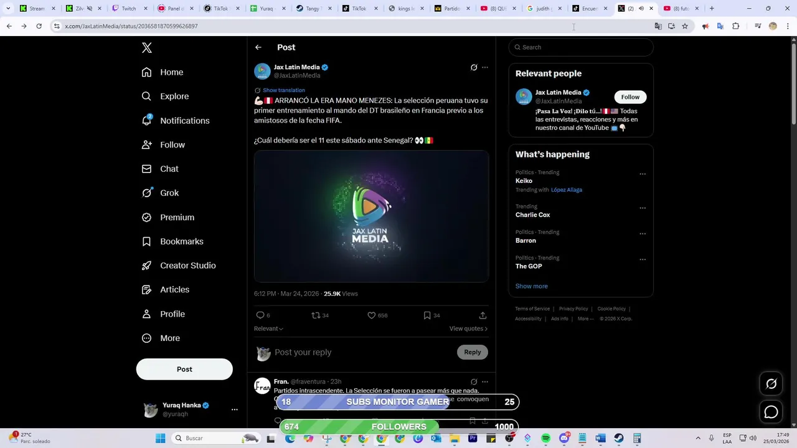The height and width of the screenshot is (448, 797).
Task: Open a new browser tab
Action: (x=712, y=9)
